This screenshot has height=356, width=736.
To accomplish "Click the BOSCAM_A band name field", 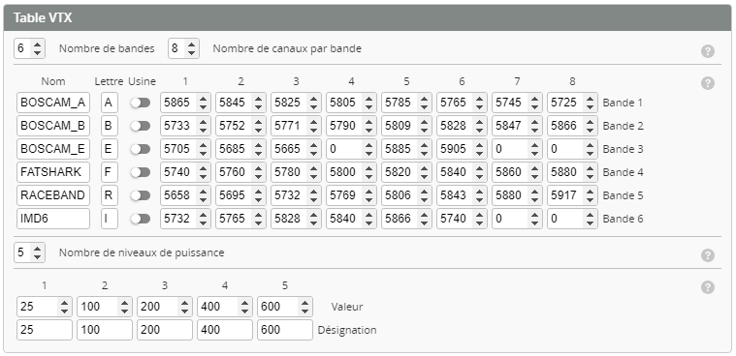I will [53, 103].
